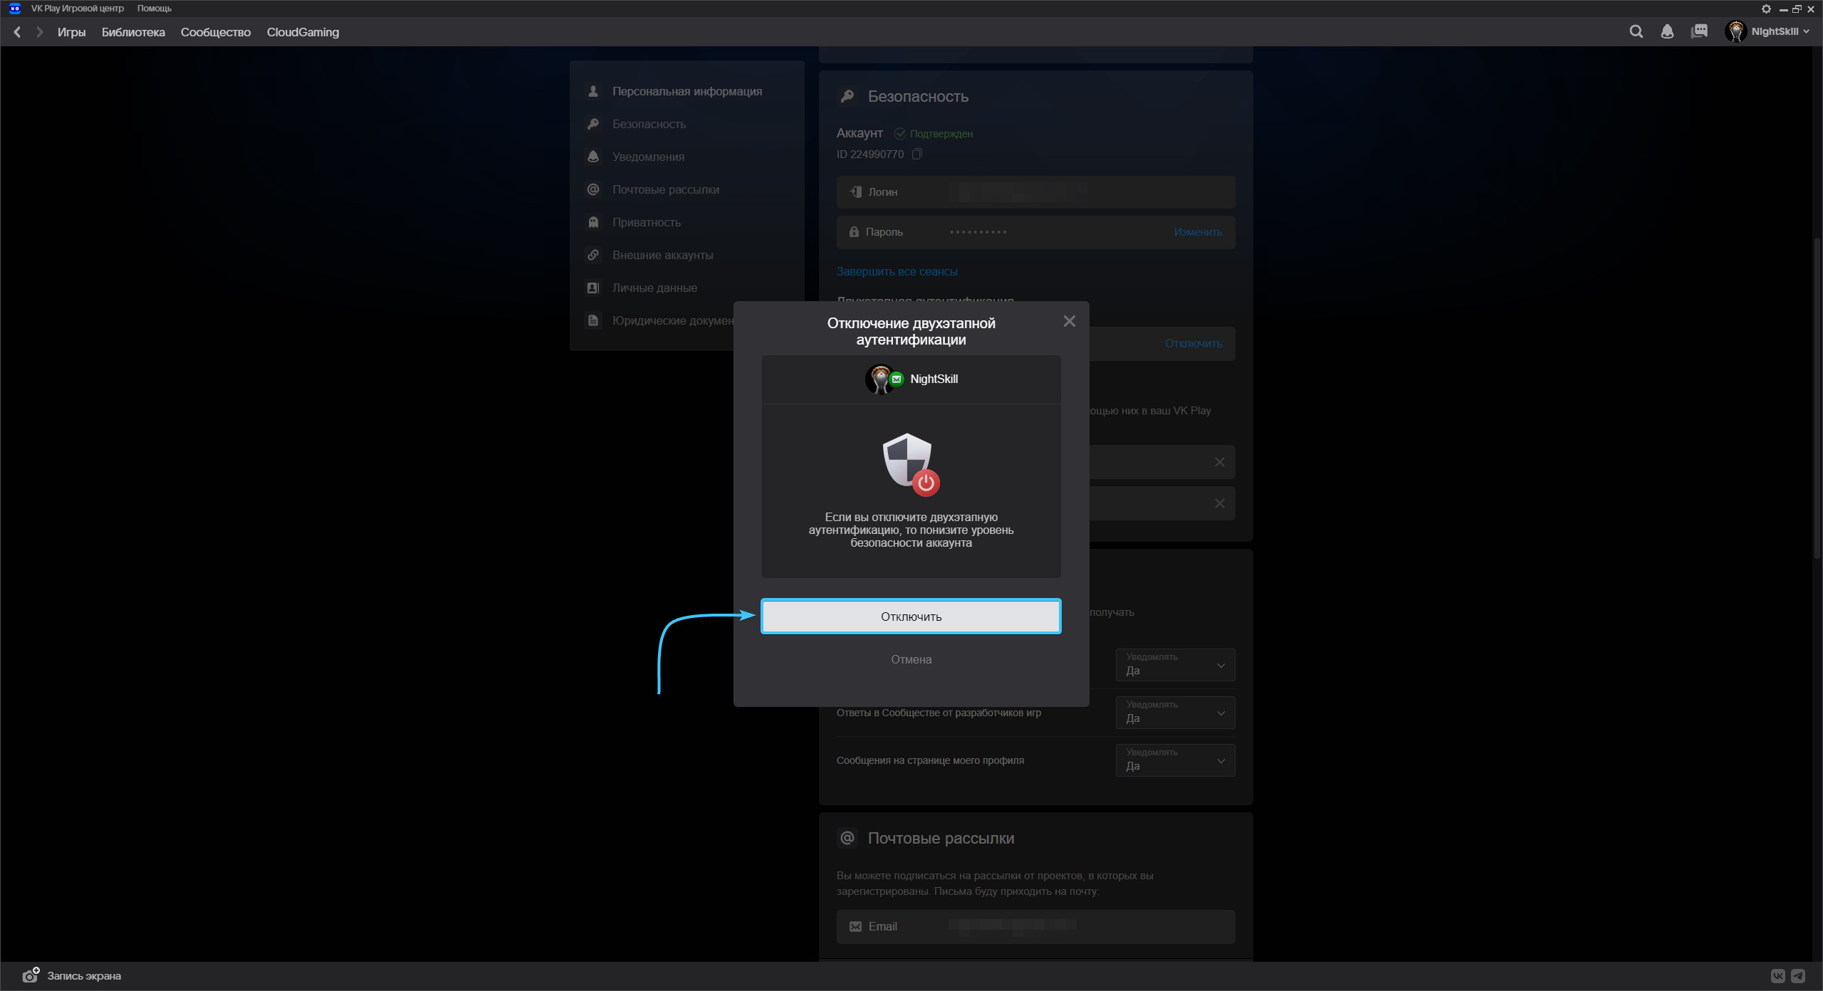Click the VK Play logo icon

(x=14, y=9)
